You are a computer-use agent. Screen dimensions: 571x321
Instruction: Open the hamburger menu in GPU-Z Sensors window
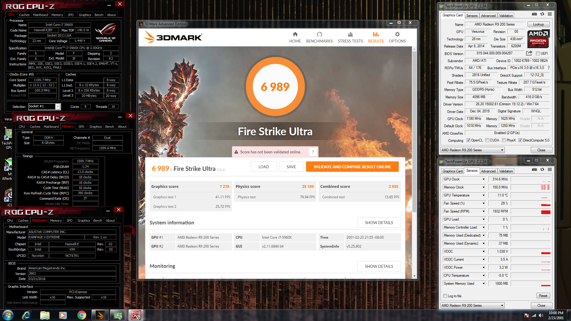[x=550, y=169]
